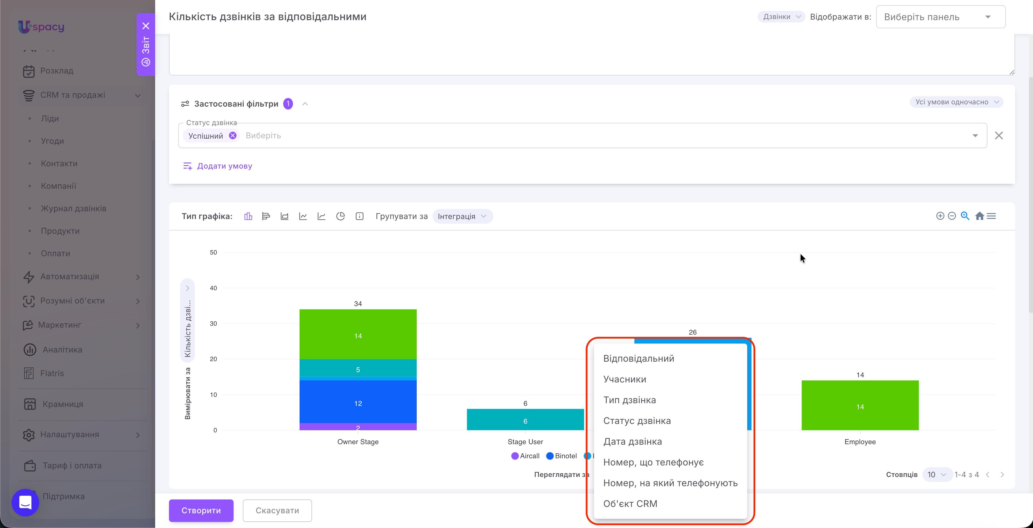Expand the Вимірювати за side panel arrow
Viewport: 1033px width, 528px height.
pos(187,288)
